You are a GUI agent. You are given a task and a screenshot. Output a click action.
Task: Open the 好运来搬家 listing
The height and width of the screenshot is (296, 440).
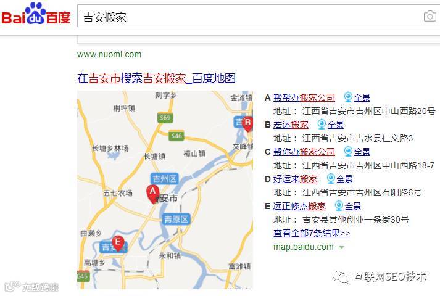coord(295,179)
